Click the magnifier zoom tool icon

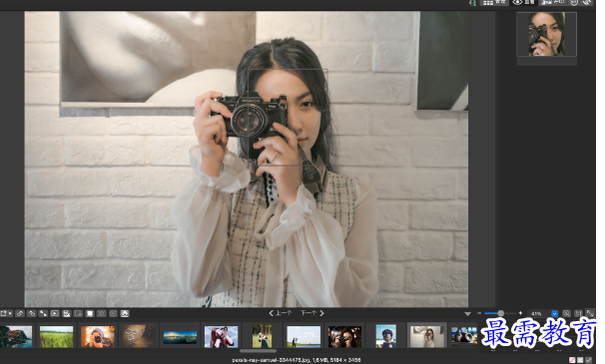(566, 314)
